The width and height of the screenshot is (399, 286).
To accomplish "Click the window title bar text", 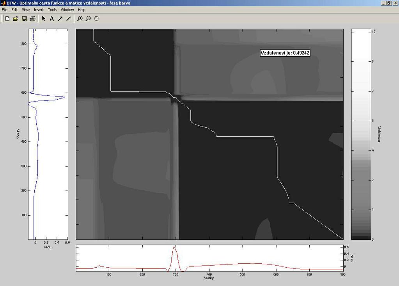I will pos(69,3).
